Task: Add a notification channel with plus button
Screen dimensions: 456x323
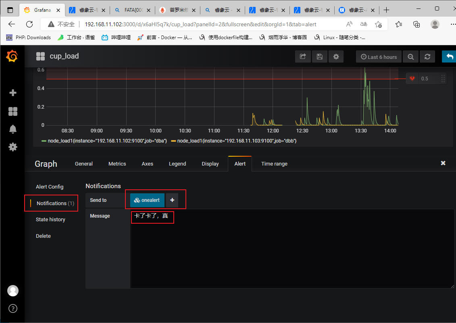Action: click(x=172, y=200)
